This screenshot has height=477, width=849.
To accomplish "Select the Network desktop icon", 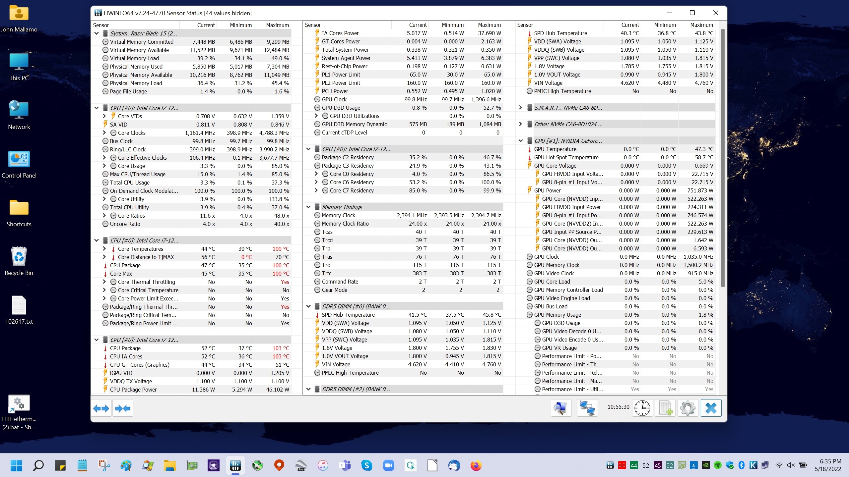I will (19, 115).
